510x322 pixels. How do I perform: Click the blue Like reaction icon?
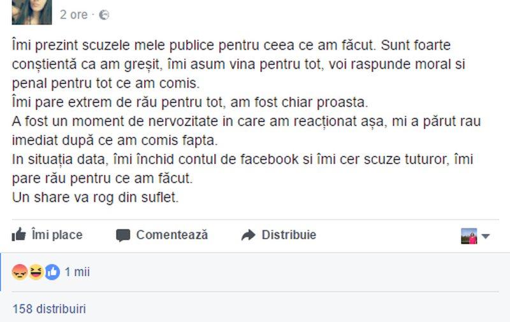[x=52, y=272]
